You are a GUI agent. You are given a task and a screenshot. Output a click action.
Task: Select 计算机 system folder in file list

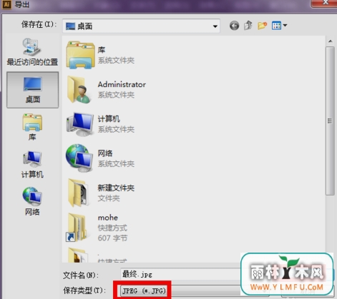(x=100, y=123)
